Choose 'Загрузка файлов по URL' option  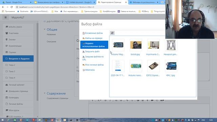click(93, 58)
